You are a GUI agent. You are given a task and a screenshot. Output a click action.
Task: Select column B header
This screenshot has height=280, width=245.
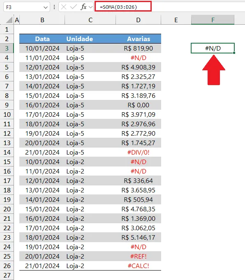[x=42, y=20]
